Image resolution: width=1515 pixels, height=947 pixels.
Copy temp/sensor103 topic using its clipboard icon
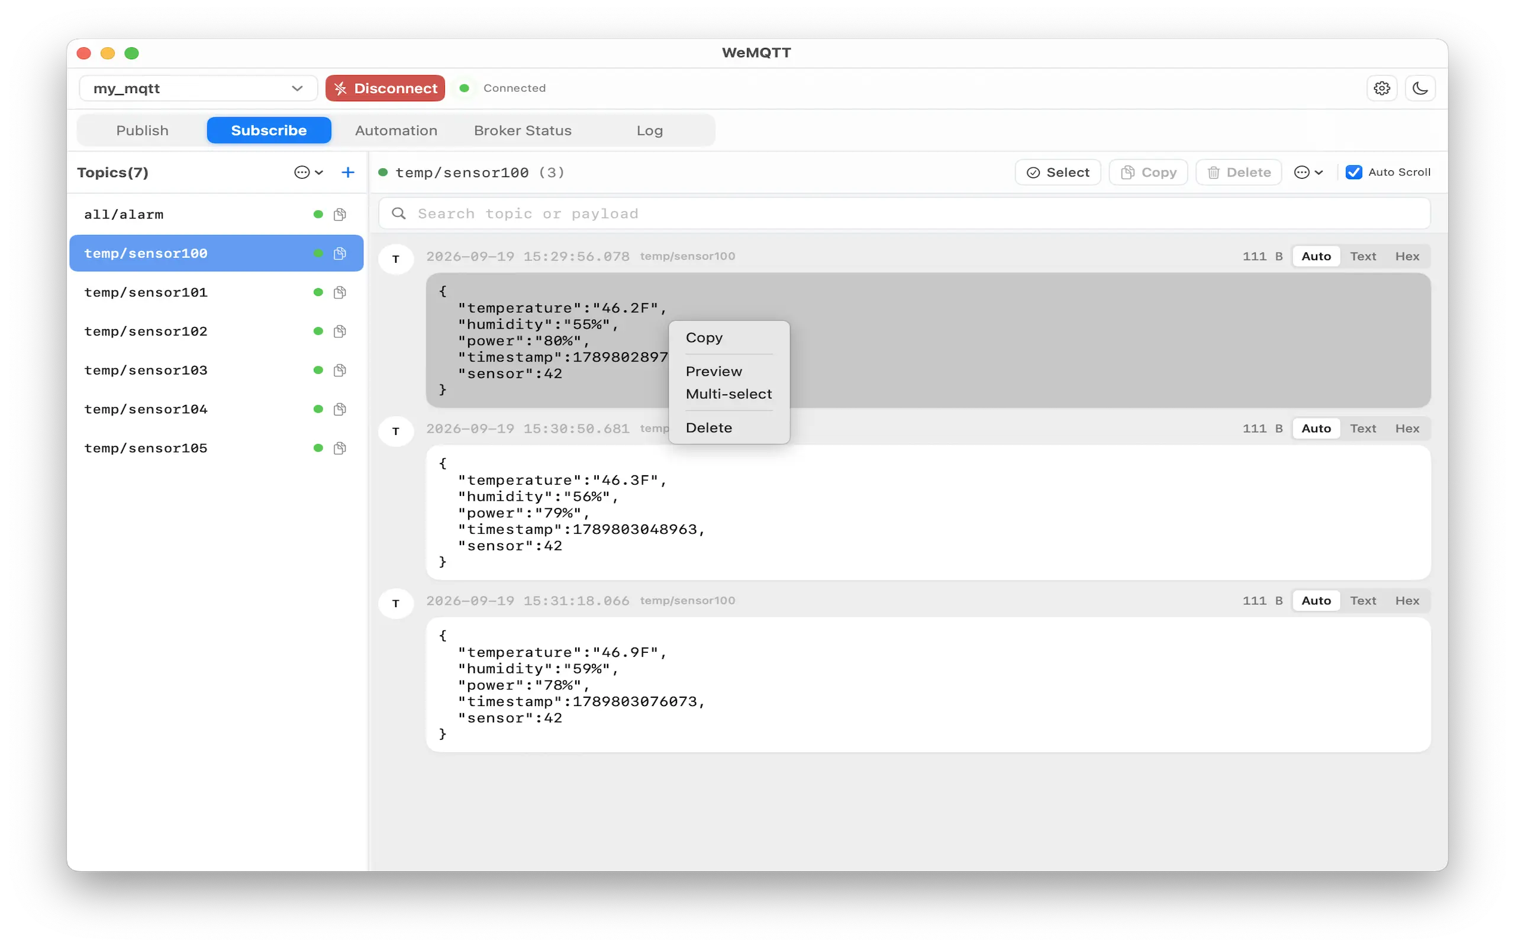[340, 370]
